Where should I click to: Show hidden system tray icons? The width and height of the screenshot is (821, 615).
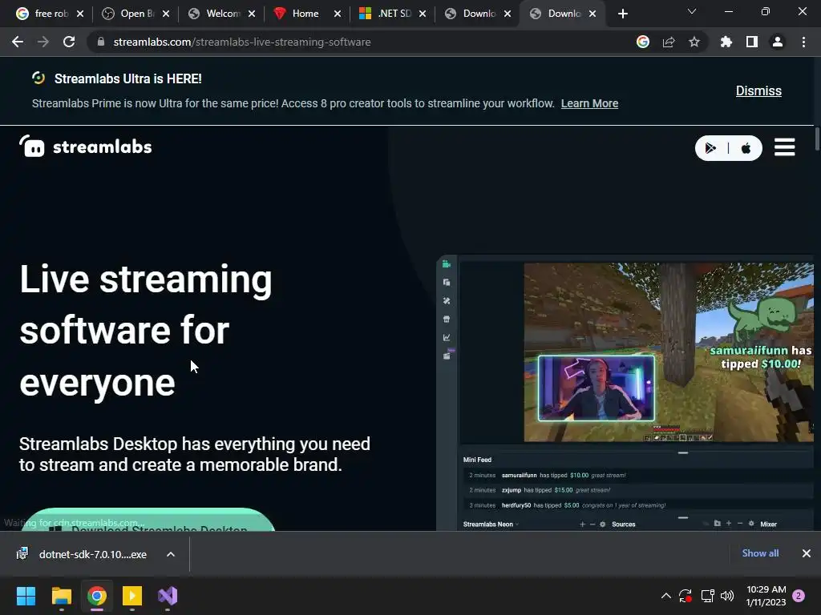(x=666, y=596)
